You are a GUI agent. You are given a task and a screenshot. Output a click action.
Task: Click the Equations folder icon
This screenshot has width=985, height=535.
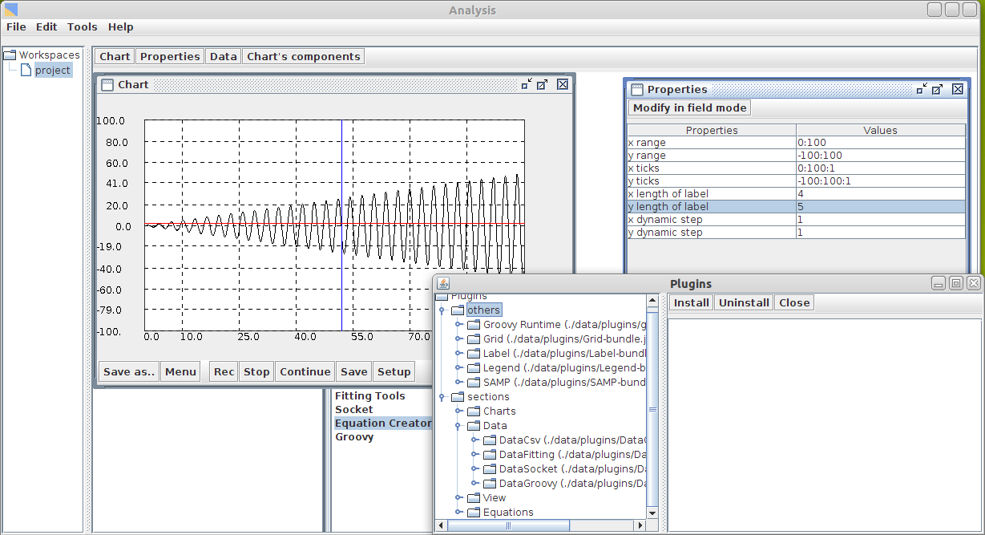point(474,513)
